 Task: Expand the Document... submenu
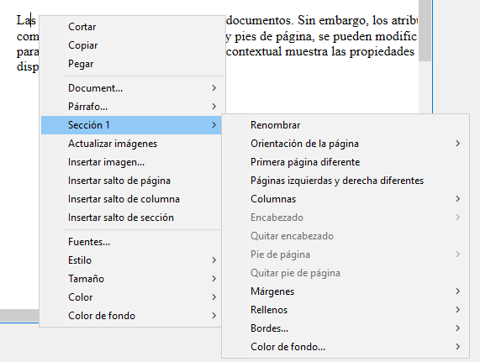pos(131,88)
